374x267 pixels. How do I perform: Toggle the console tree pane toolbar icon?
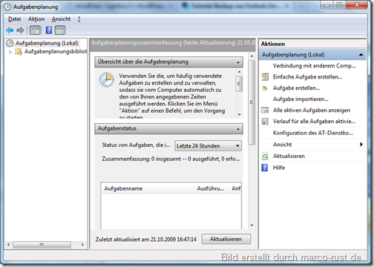pyautogui.click(x=35, y=30)
